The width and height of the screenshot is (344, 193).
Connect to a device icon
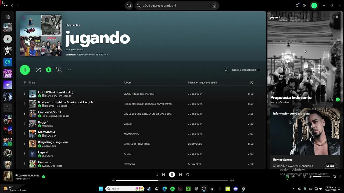point(304,177)
